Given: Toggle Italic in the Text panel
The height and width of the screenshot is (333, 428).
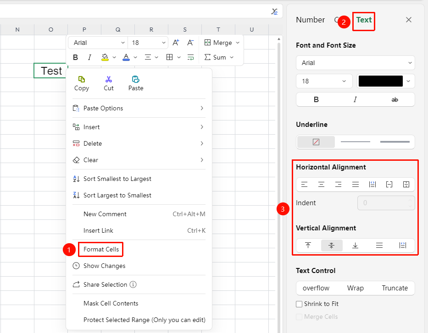Looking at the screenshot, I should 355,99.
